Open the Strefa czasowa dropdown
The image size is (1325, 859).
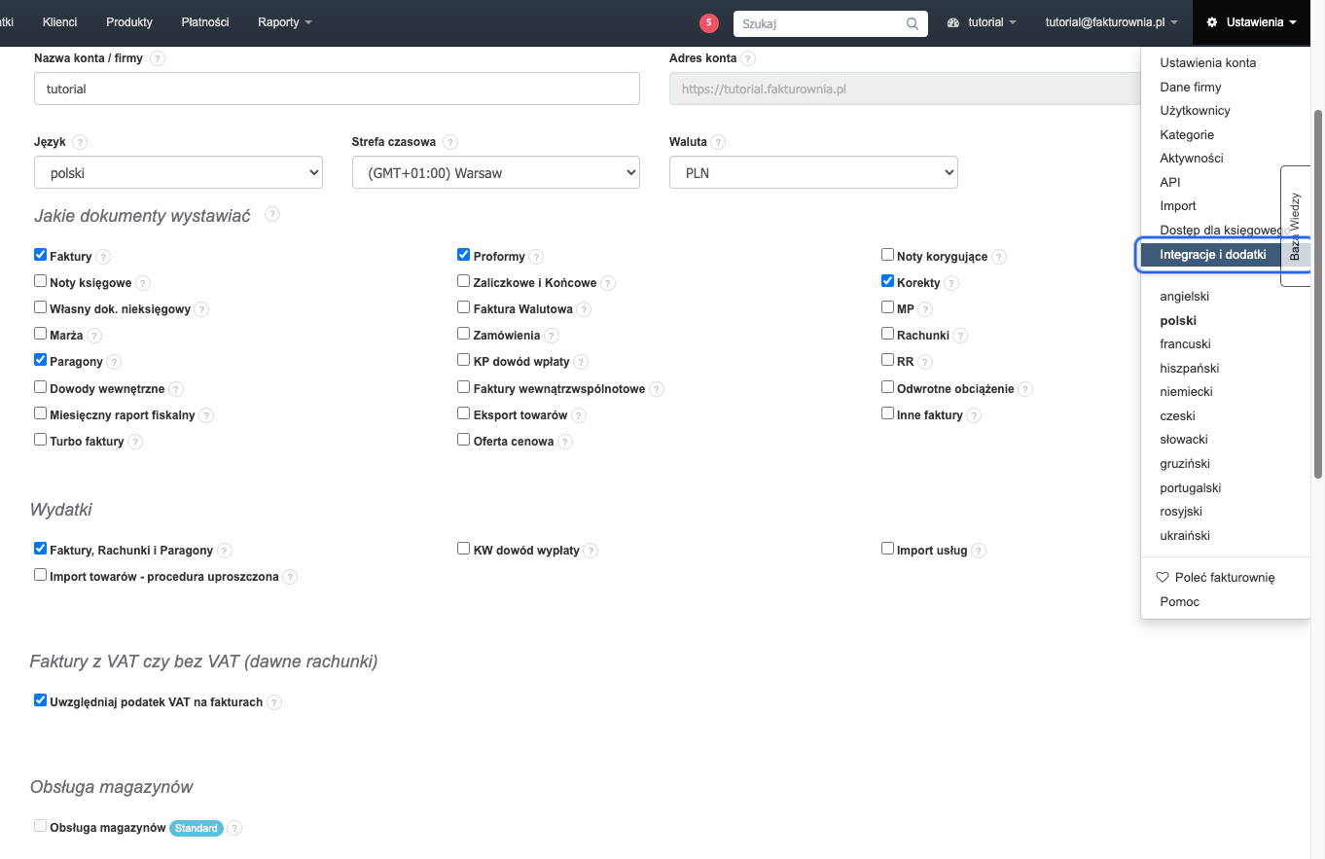click(x=496, y=172)
